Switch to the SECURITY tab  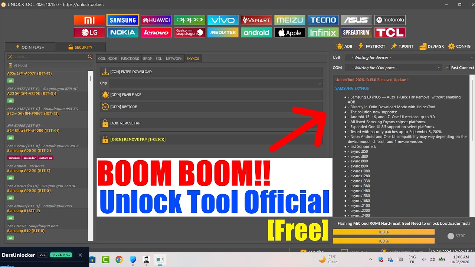[80, 47]
